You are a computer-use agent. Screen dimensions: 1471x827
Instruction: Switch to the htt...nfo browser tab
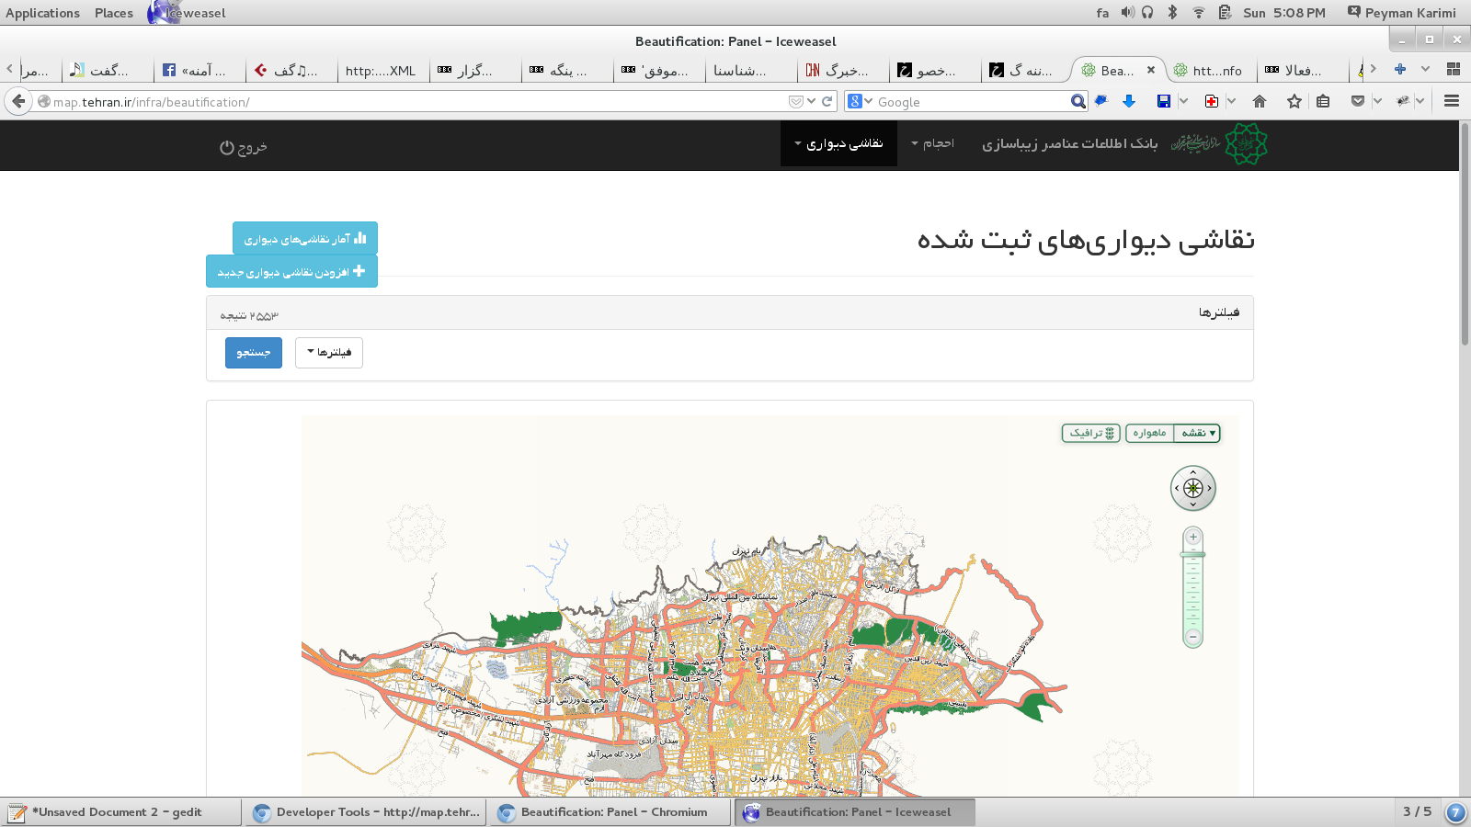click(1211, 70)
